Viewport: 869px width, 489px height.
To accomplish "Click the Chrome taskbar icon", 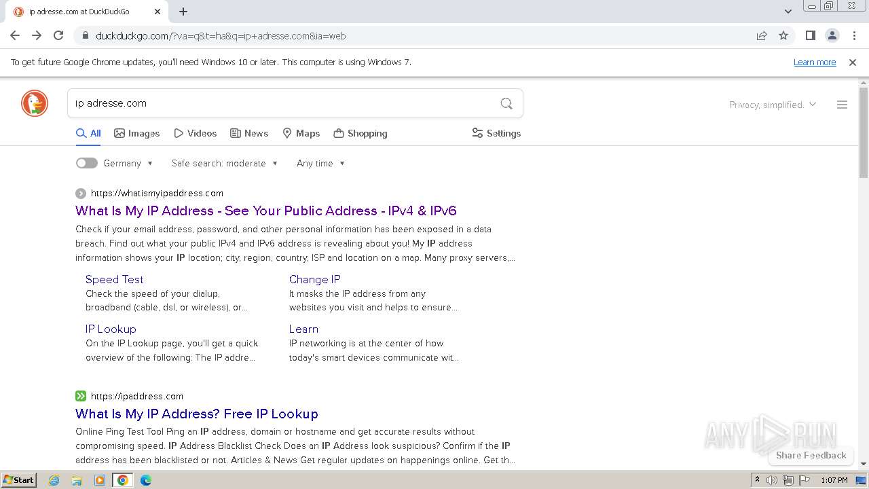I will click(x=123, y=480).
